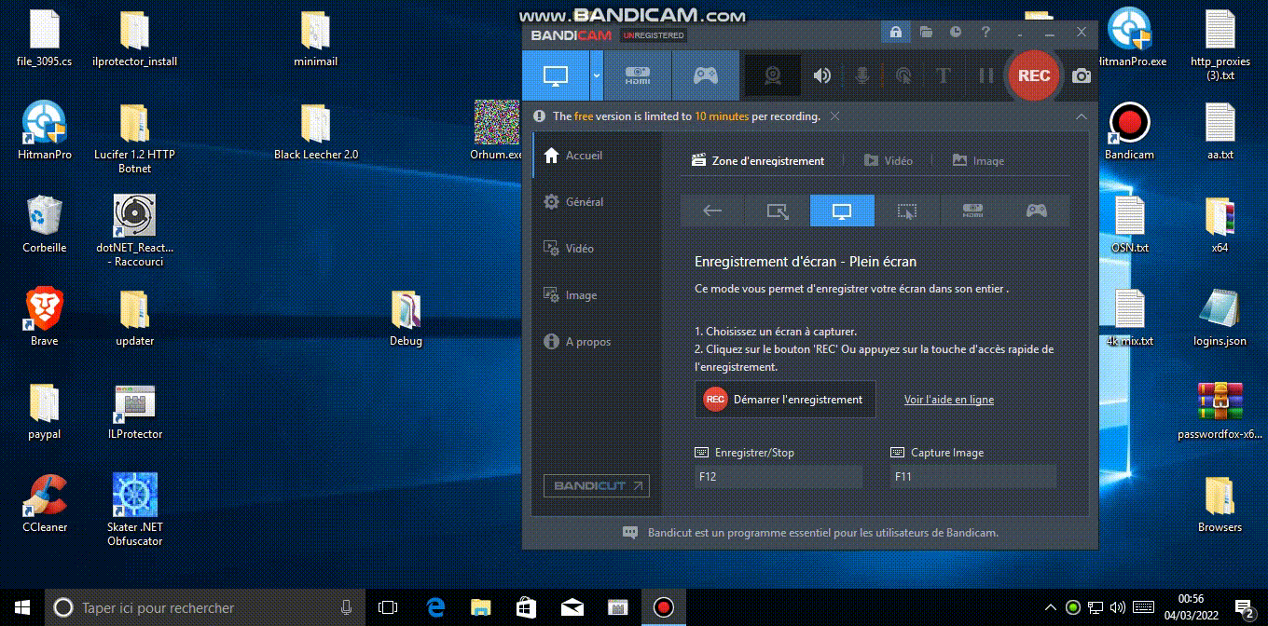Toggle the webcam overlay
The width and height of the screenshot is (1268, 626).
773,76
